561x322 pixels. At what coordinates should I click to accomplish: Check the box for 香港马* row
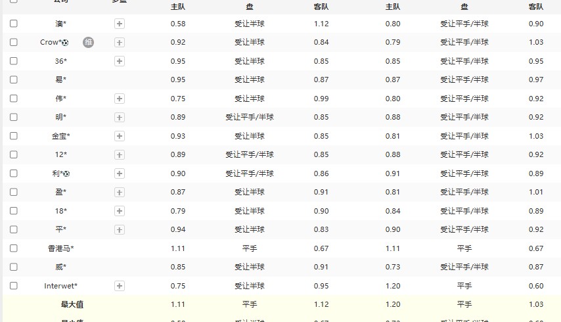(x=14, y=248)
